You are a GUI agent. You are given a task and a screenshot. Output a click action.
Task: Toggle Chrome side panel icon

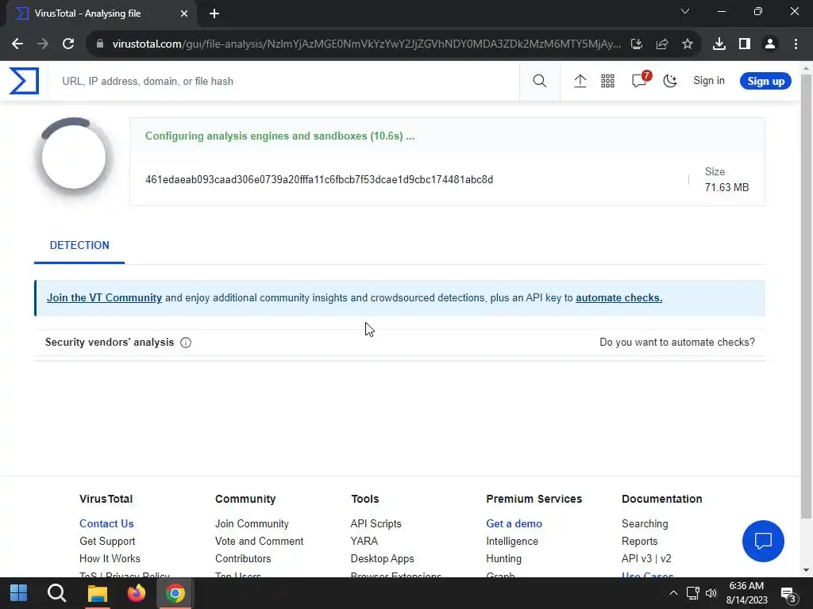pos(745,44)
